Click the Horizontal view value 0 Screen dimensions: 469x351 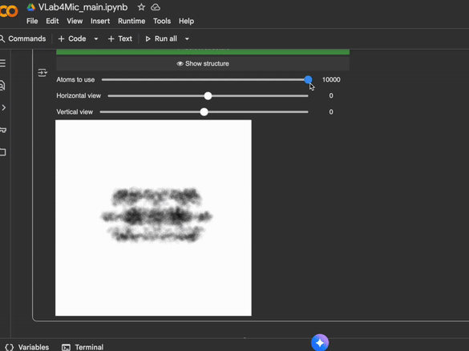331,95
